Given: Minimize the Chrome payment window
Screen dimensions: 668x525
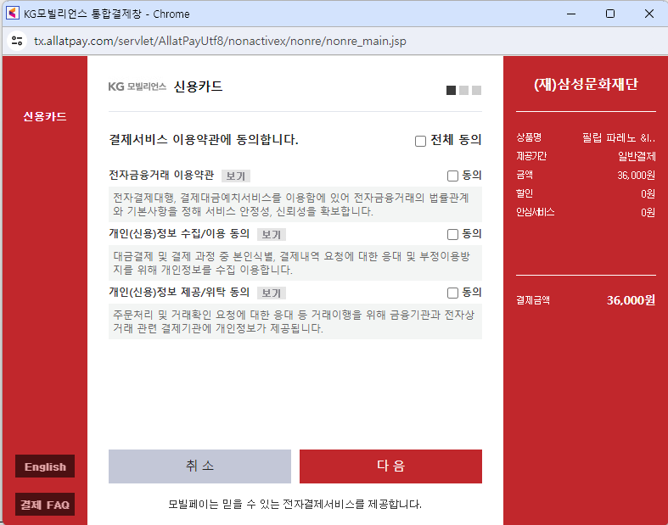Looking at the screenshot, I should tap(571, 14).
